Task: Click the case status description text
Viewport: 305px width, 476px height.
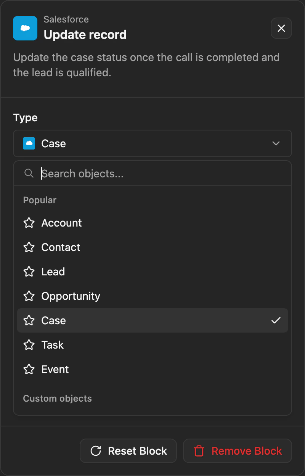Action: coord(146,65)
